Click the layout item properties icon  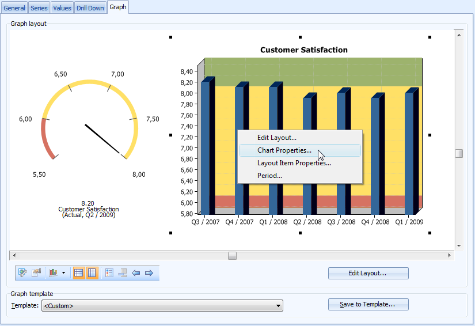pyautogui.click(x=36, y=273)
